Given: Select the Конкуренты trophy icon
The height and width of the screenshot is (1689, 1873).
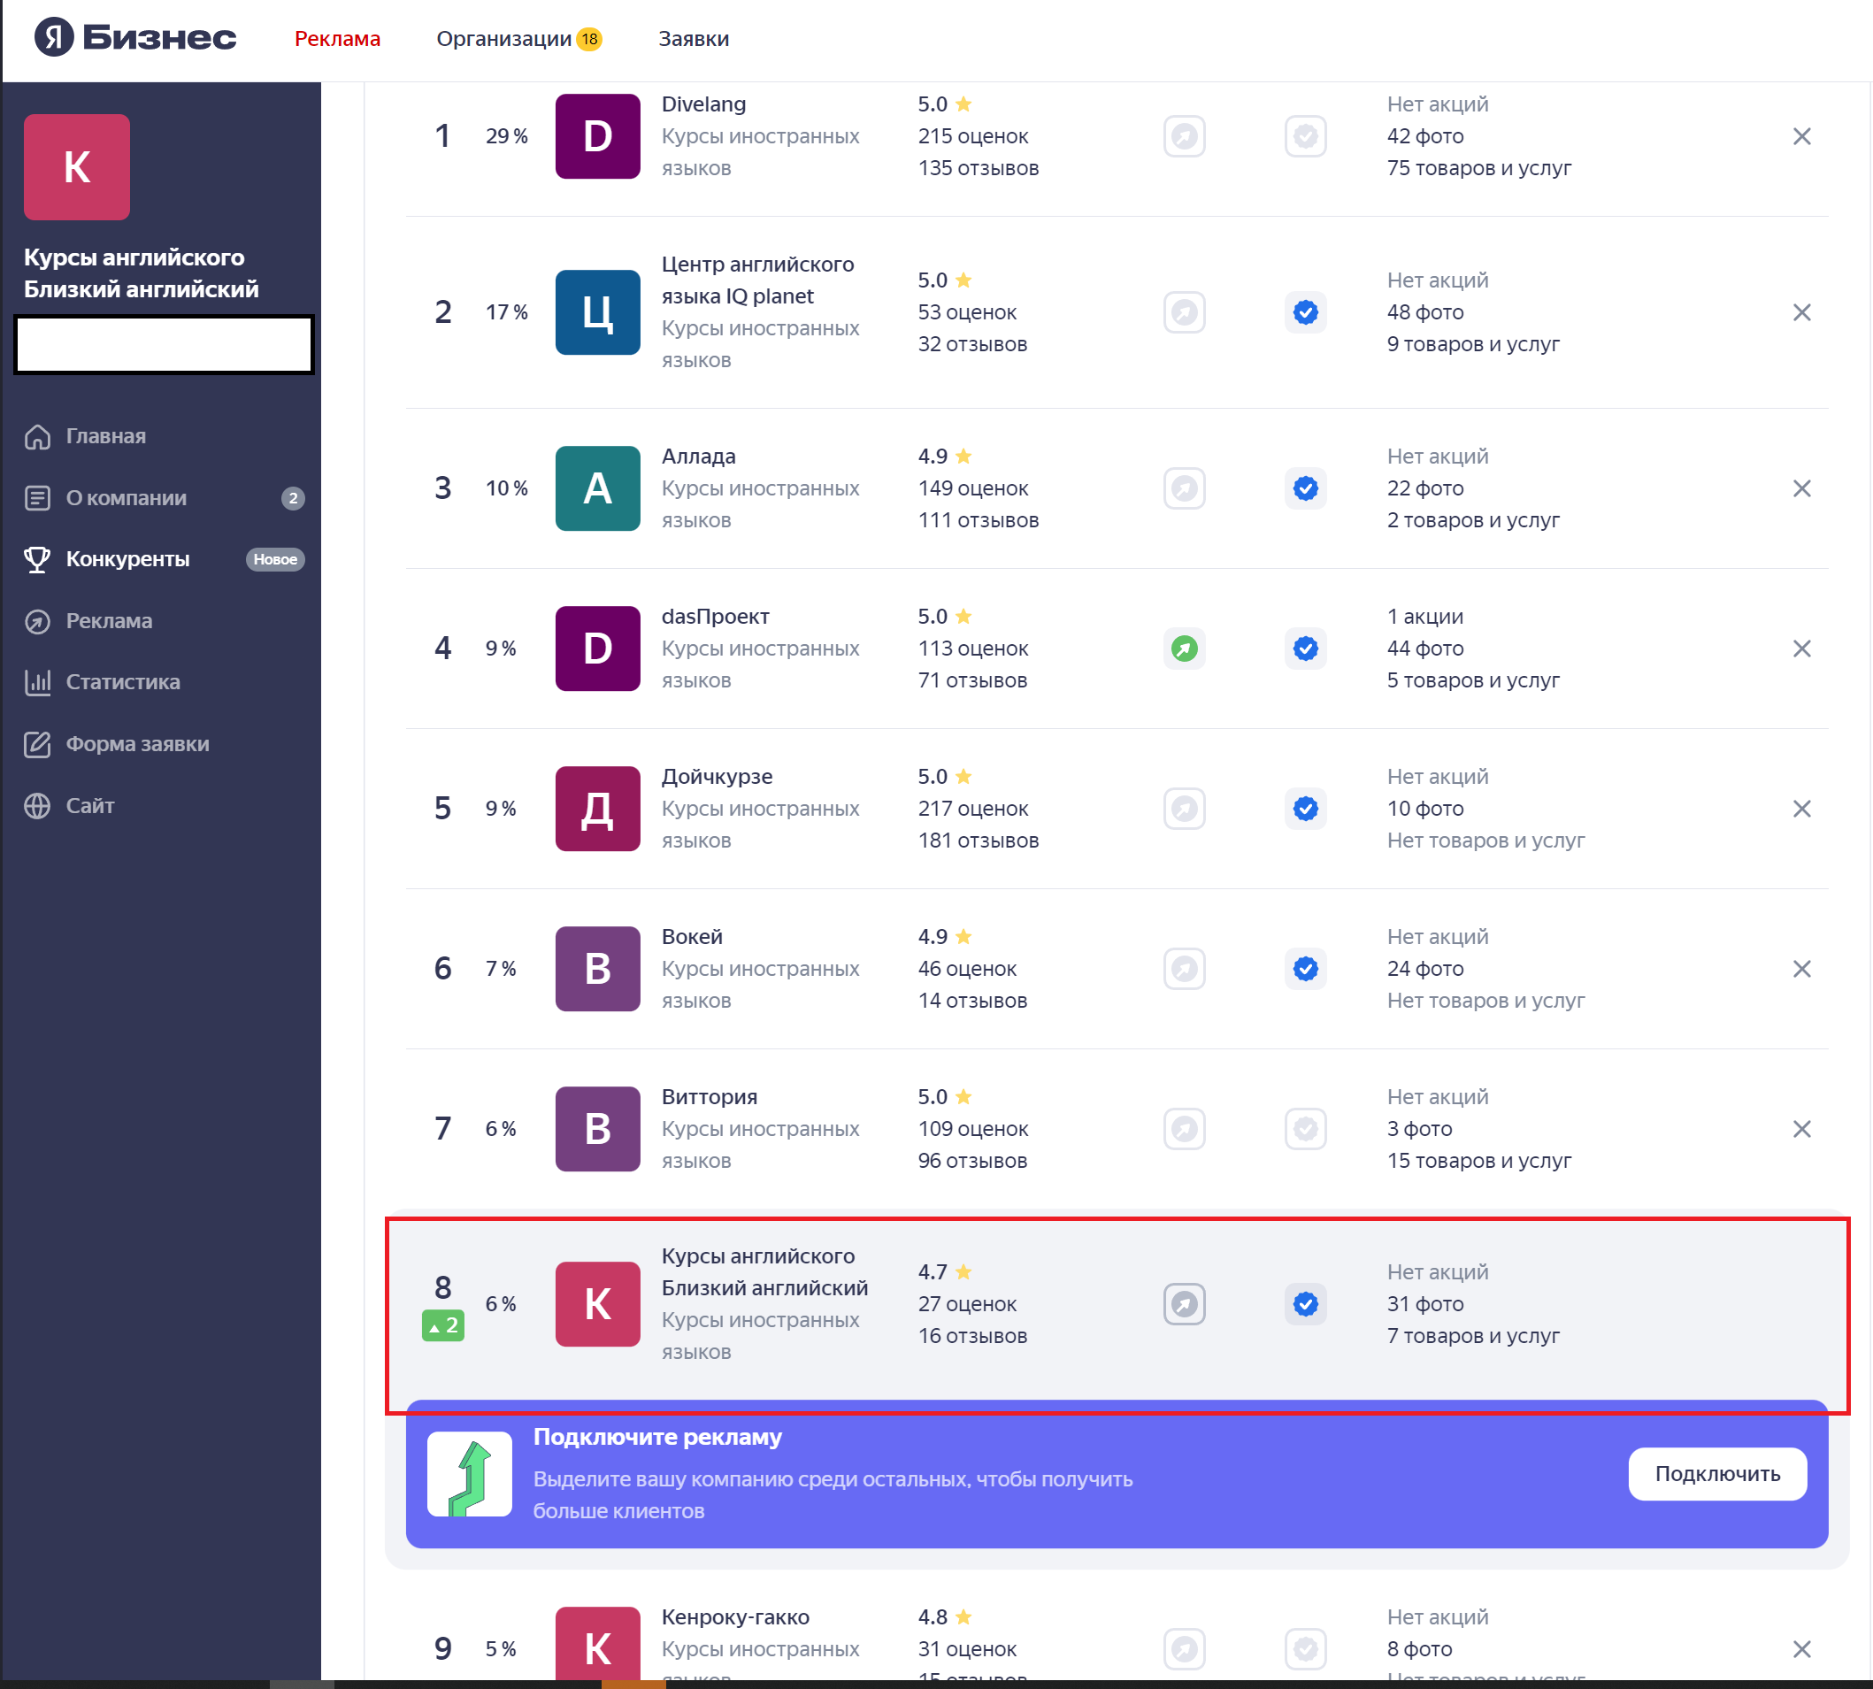Looking at the screenshot, I should [x=37, y=559].
